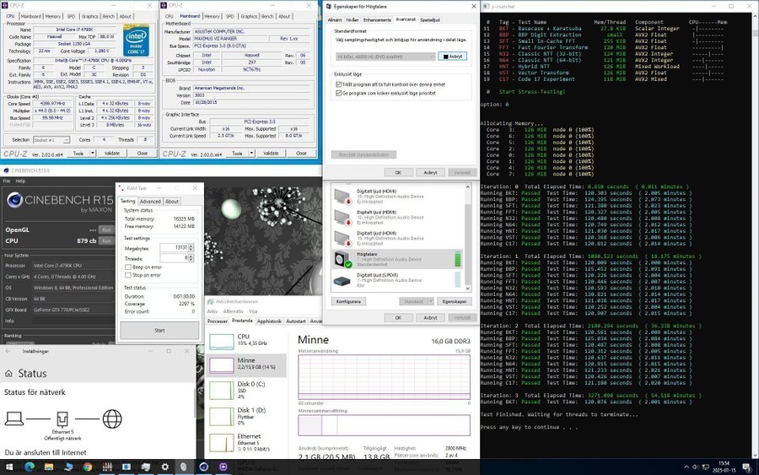
Task: Click the Home icon next to Status
Action: (x=10, y=373)
